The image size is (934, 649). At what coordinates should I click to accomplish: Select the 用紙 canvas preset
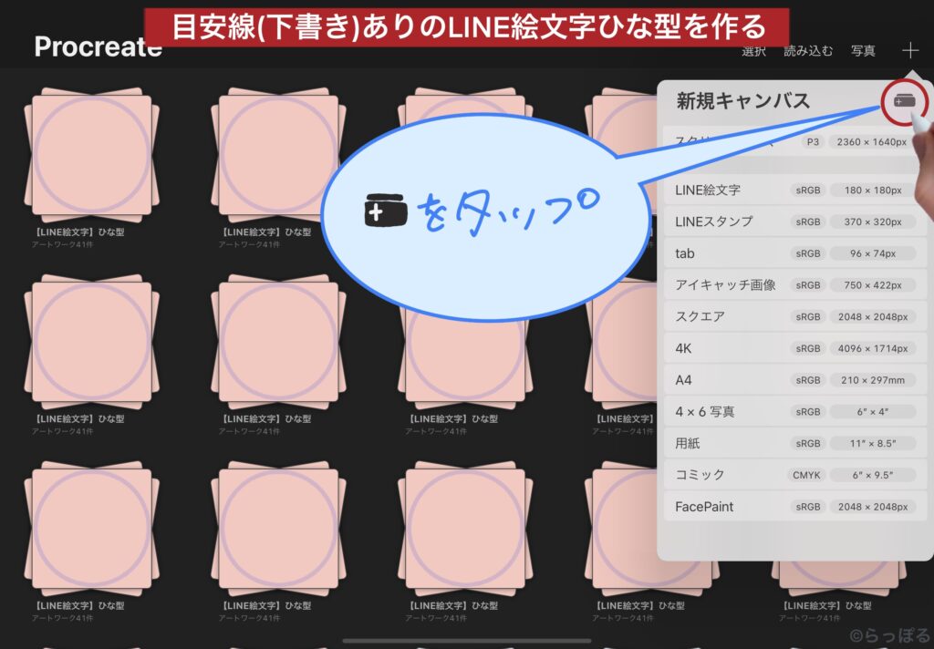[x=795, y=443]
